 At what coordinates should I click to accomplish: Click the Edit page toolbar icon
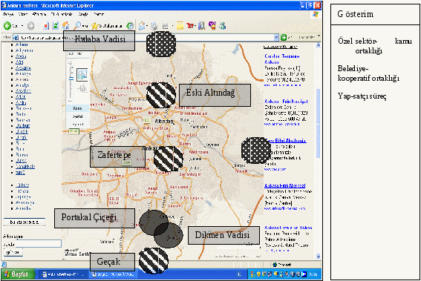tap(165, 26)
